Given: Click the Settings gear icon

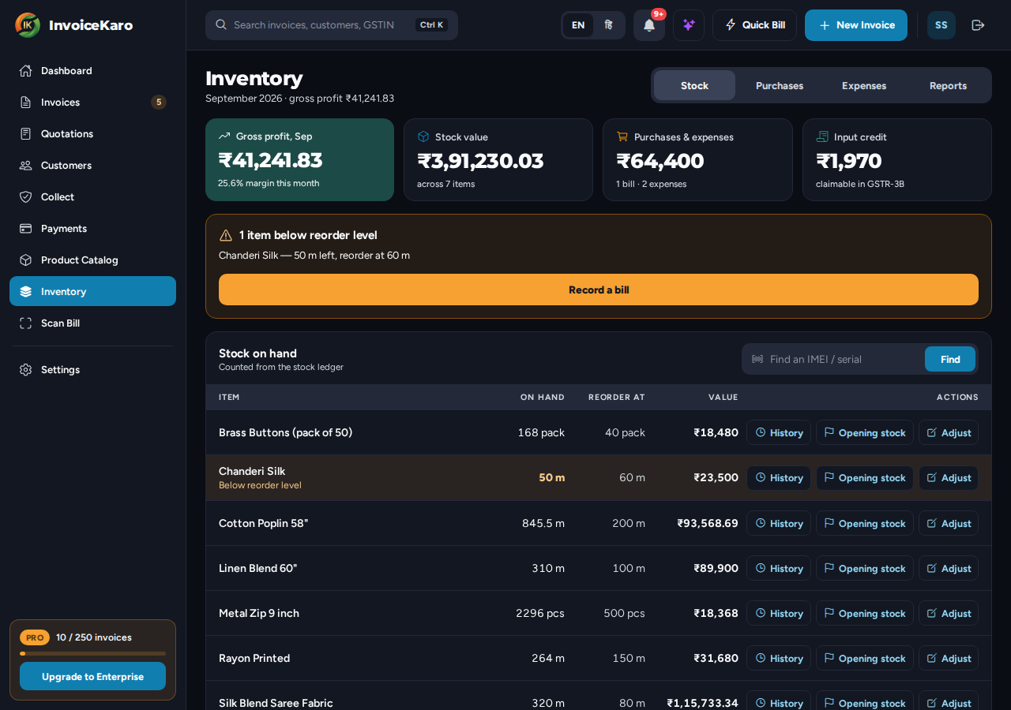Looking at the screenshot, I should (26, 370).
